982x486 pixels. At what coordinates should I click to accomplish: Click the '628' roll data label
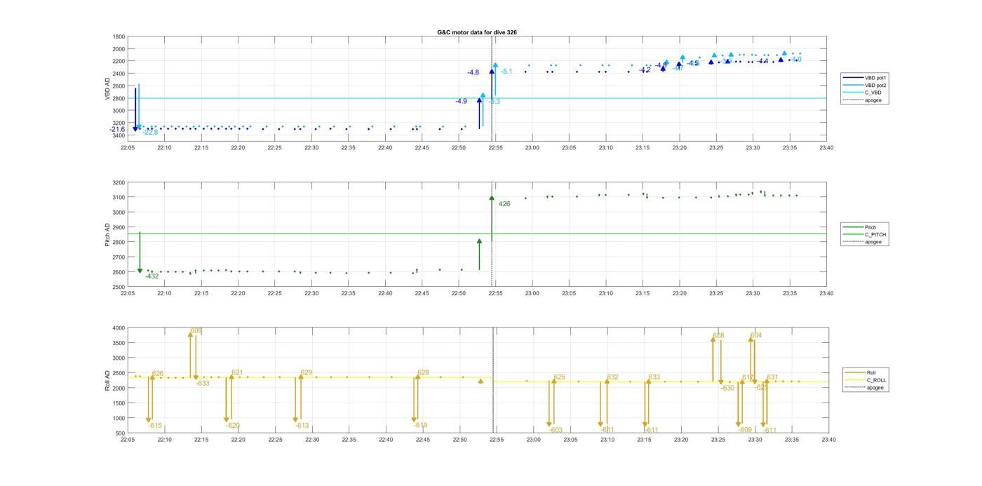(x=423, y=373)
